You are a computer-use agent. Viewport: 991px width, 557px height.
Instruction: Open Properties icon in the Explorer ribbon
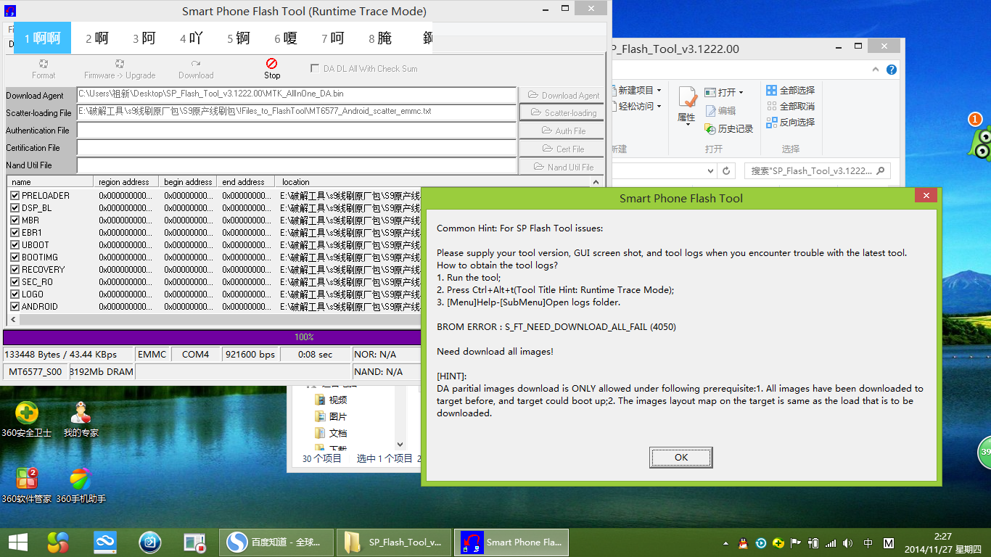(688, 98)
